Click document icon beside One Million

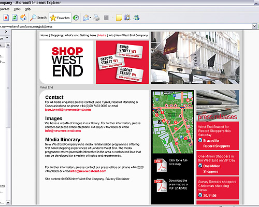click(x=200, y=166)
